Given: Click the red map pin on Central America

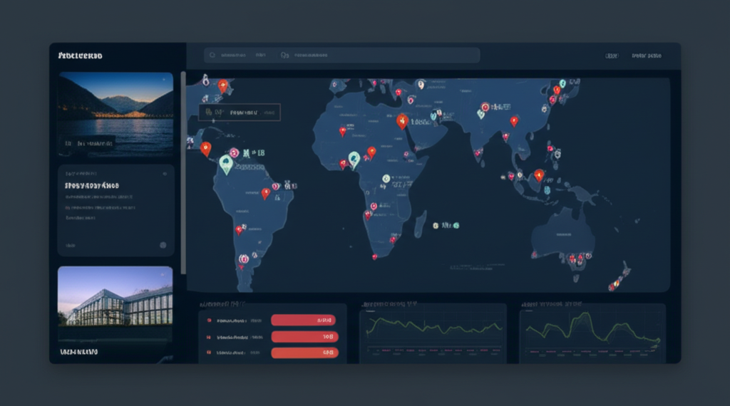Looking at the screenshot, I should click(x=206, y=148).
